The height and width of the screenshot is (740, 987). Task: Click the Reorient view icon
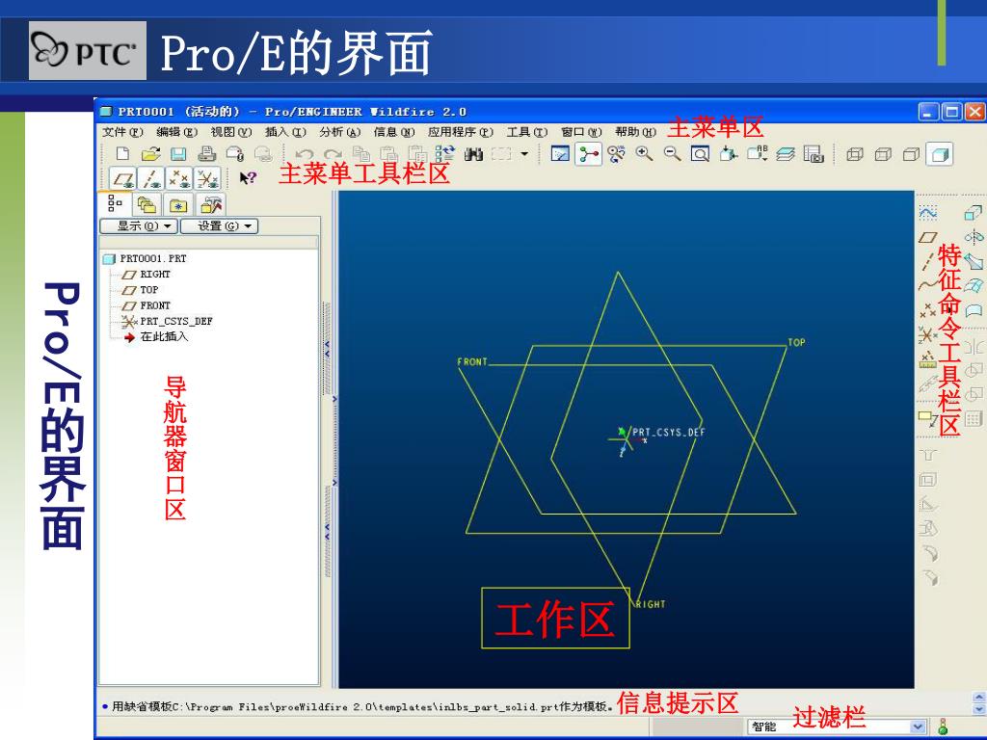coord(729,153)
